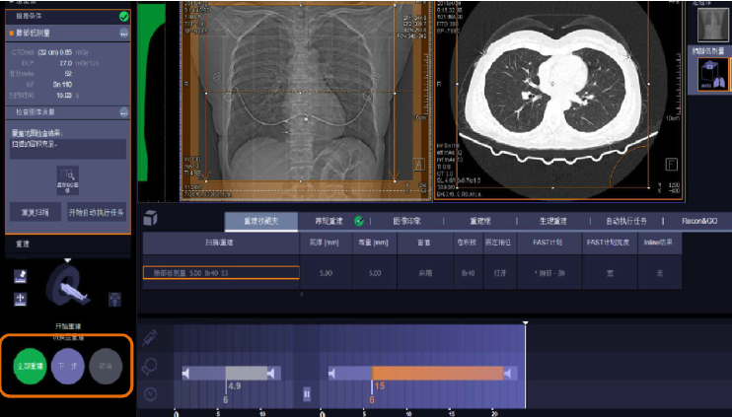This screenshot has width=732, height=417.
Task: Click the green 全部重建 reconstruct-all button
Action: tap(31, 366)
